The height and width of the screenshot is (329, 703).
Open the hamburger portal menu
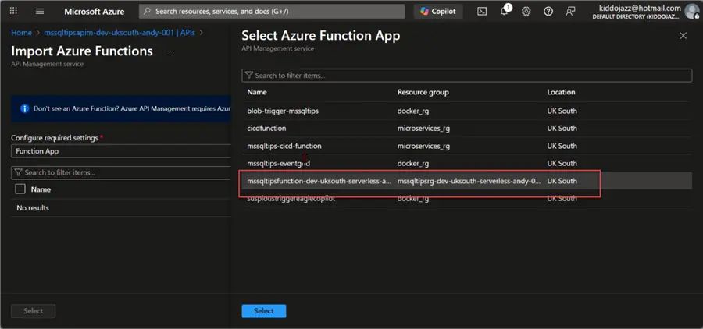(40, 11)
